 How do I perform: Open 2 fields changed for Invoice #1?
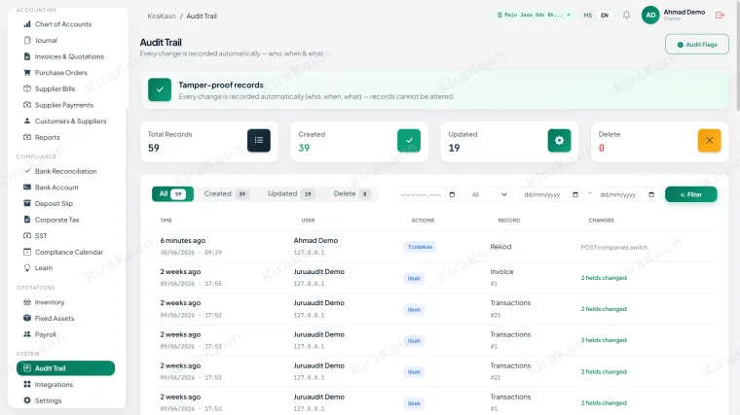[x=604, y=278]
